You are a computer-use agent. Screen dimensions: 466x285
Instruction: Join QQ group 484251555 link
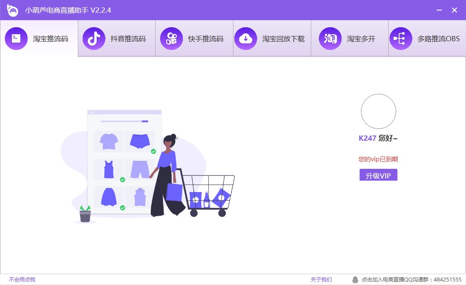coord(411,279)
